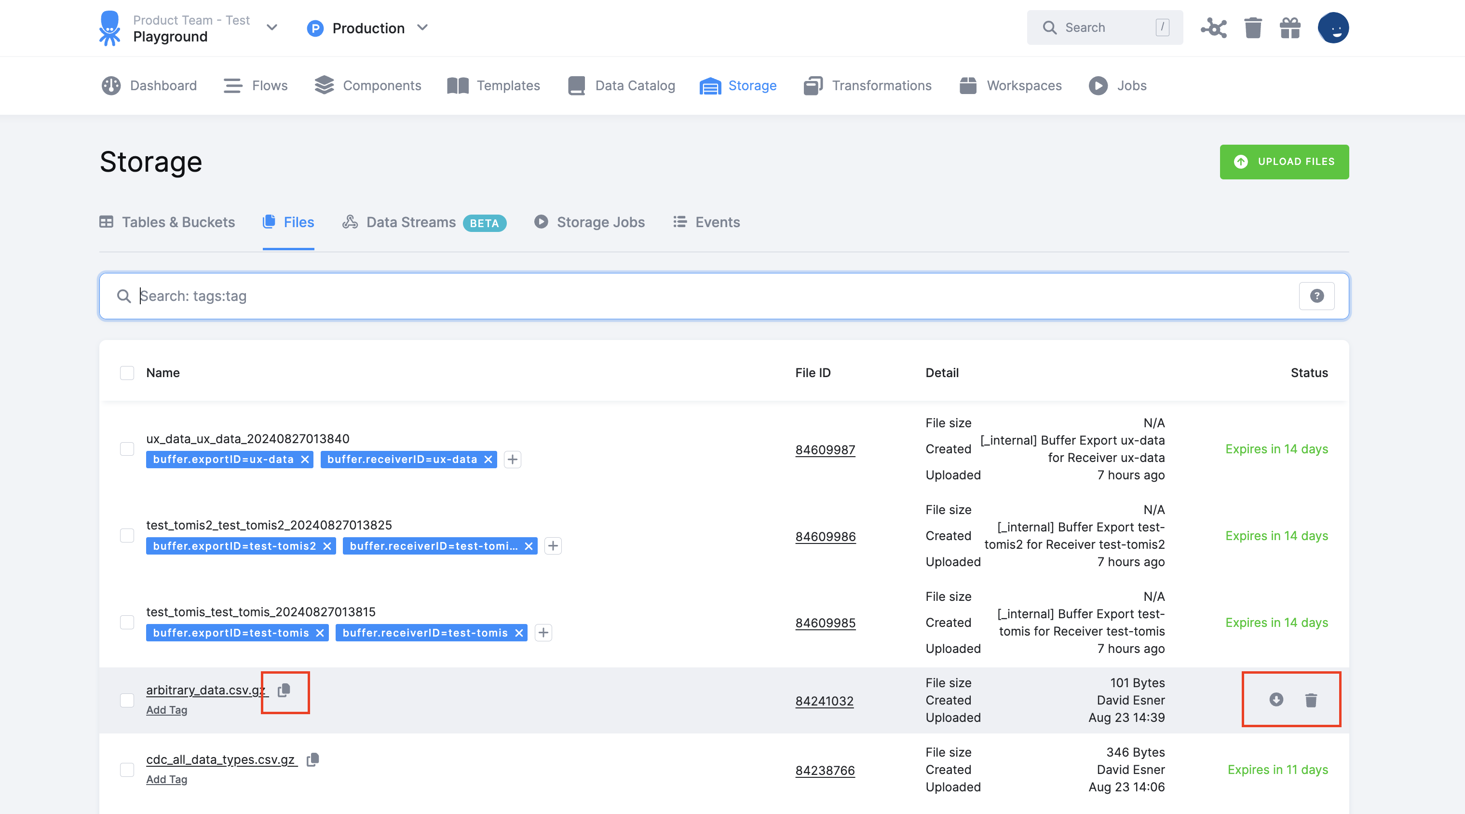Screen dimensions: 1465x814
Task: Add a tag to ux_data_ux_data file with plus
Action: (x=513, y=459)
